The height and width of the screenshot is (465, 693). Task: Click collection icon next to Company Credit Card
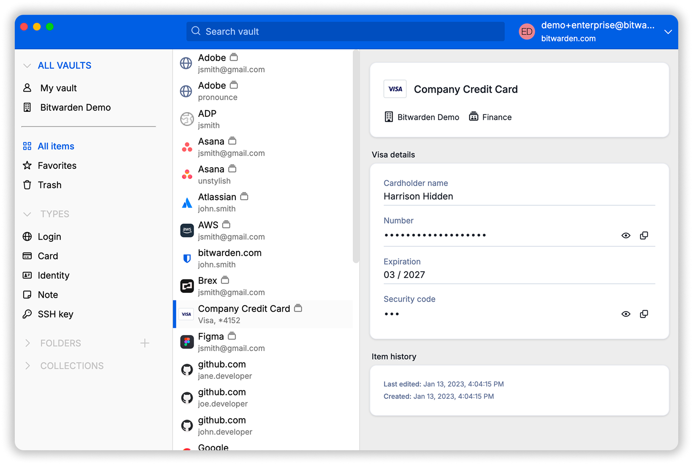[x=298, y=308]
